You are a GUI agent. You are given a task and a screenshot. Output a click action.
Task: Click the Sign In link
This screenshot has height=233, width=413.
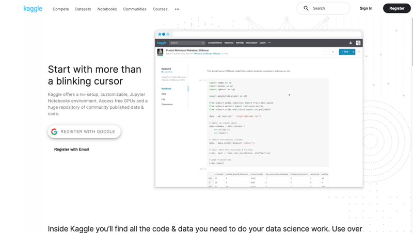point(366,8)
